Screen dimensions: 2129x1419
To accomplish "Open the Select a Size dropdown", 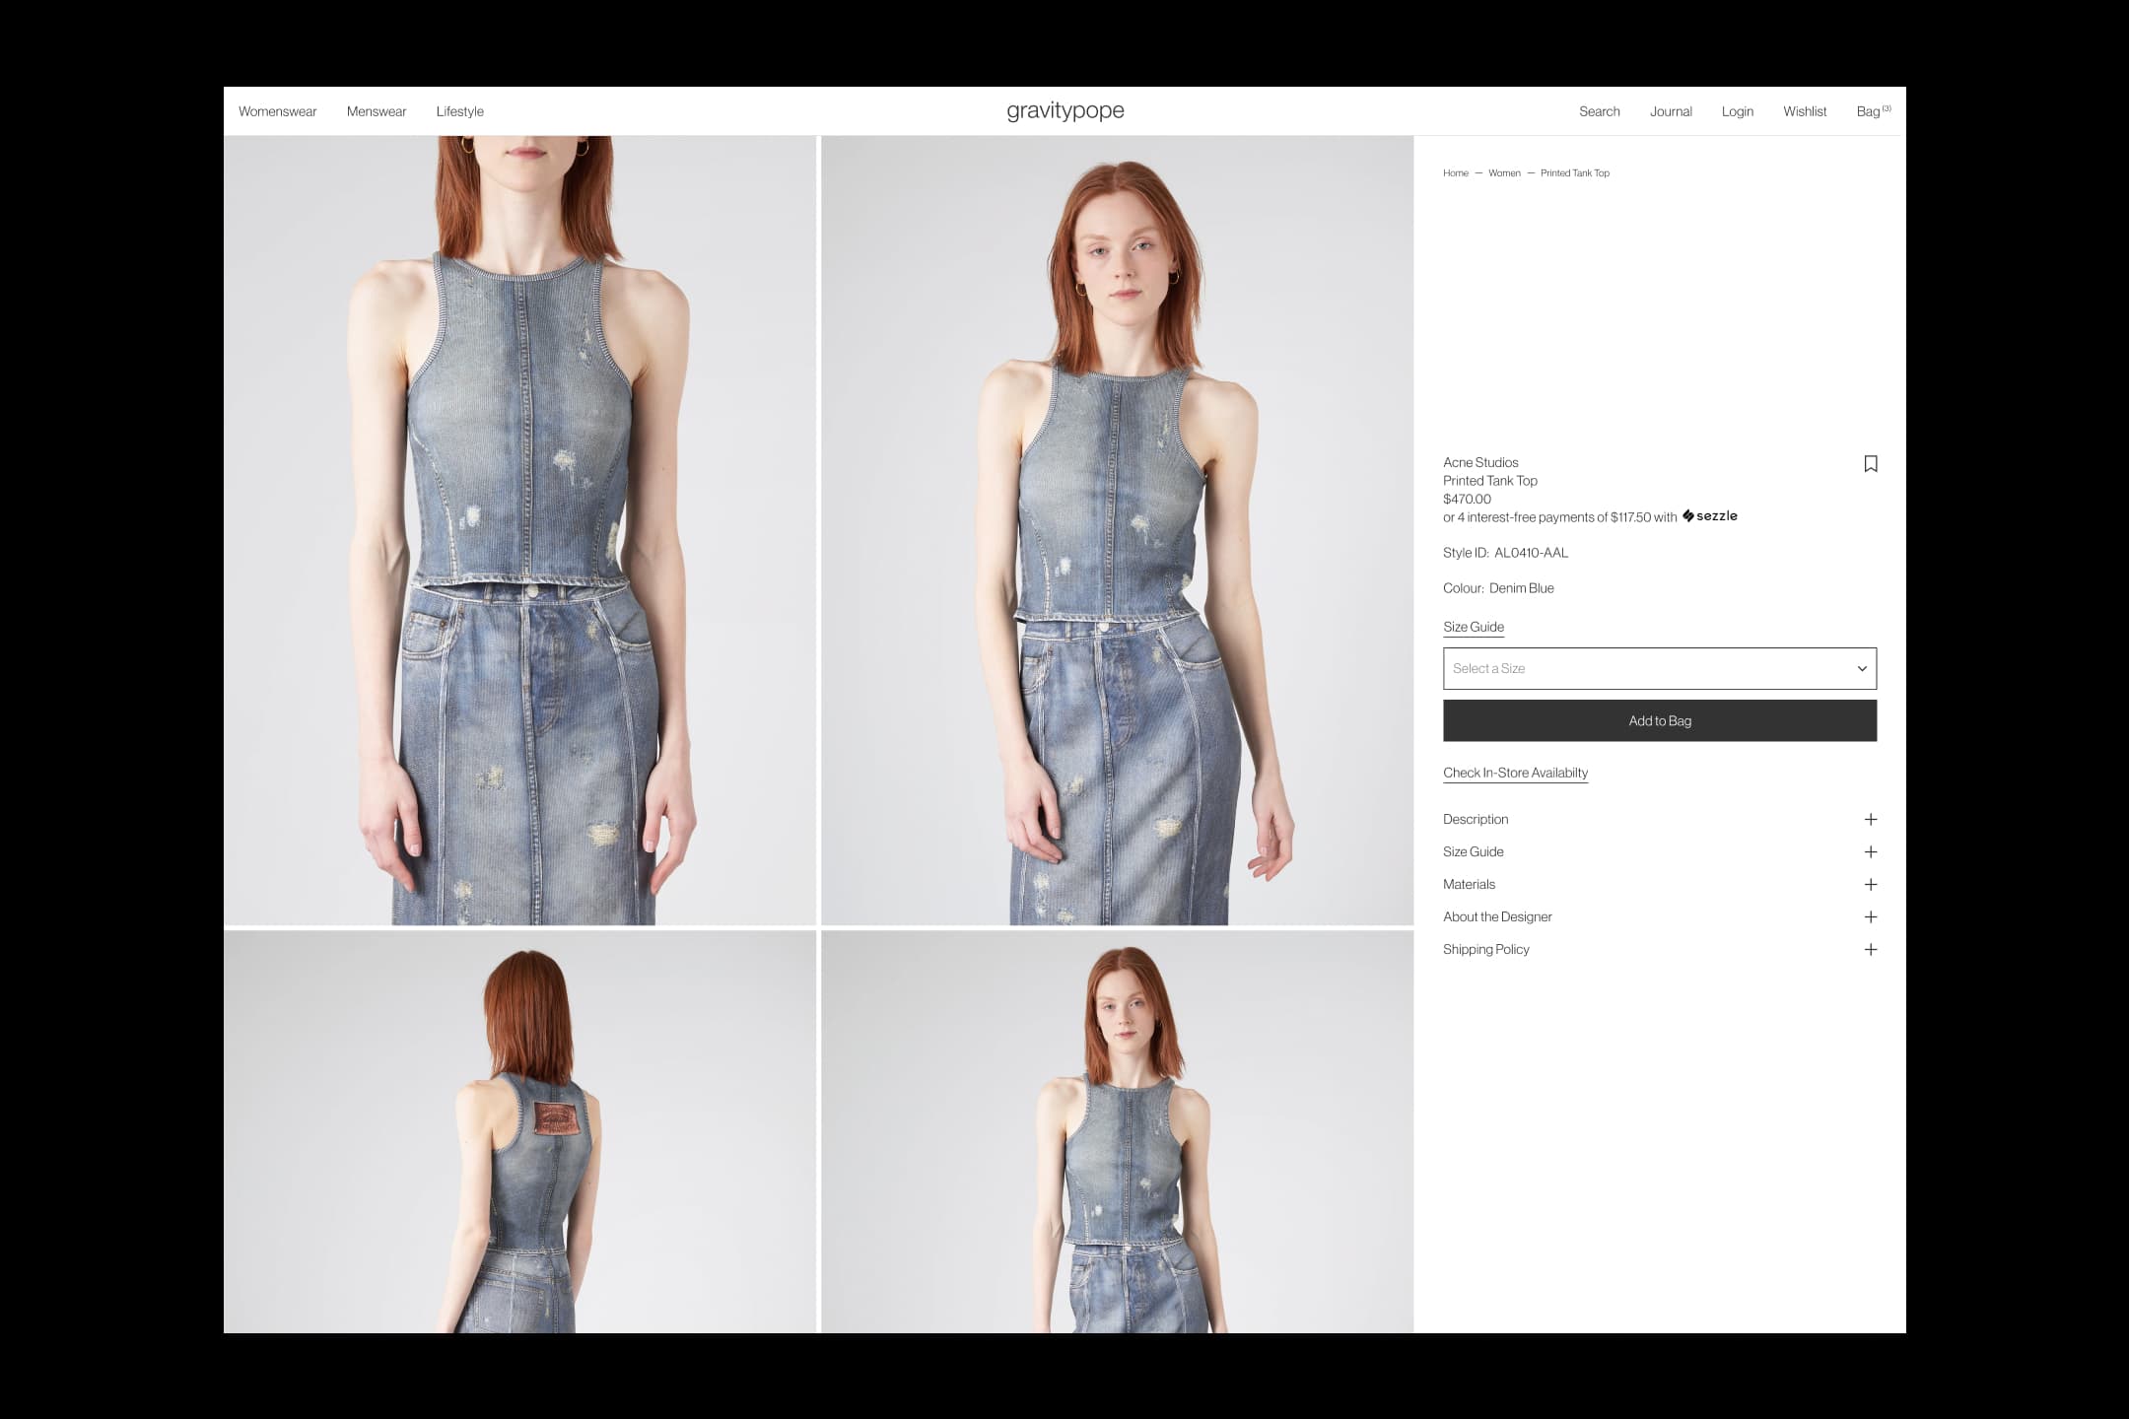I will coord(1659,669).
